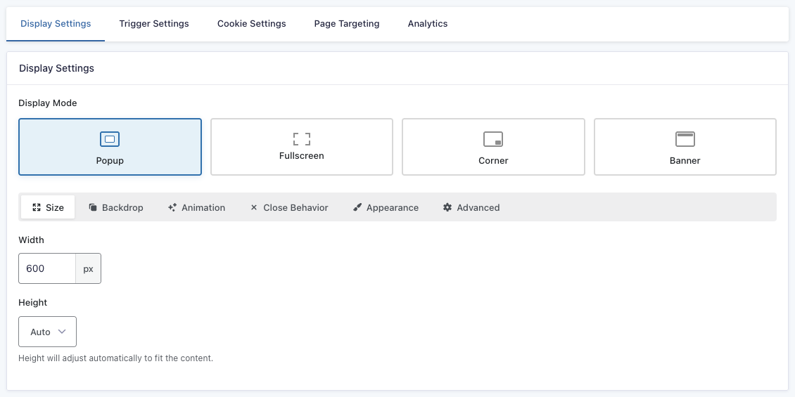
Task: Open the Cookie Settings tab
Action: point(251,23)
